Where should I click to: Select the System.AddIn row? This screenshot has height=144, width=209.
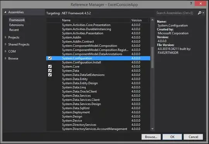tap(98, 37)
